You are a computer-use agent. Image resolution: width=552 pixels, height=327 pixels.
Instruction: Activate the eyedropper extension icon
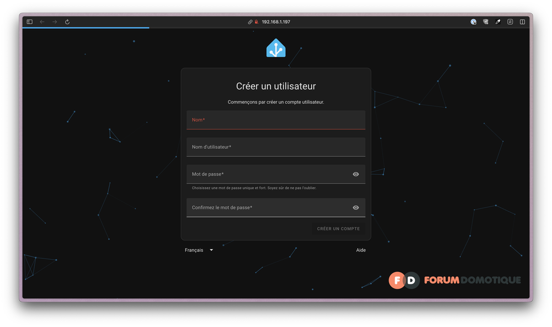pos(498,22)
